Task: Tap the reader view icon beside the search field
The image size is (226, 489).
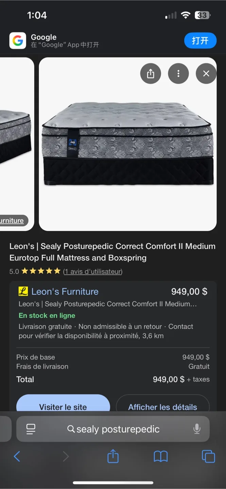Action: point(31,429)
